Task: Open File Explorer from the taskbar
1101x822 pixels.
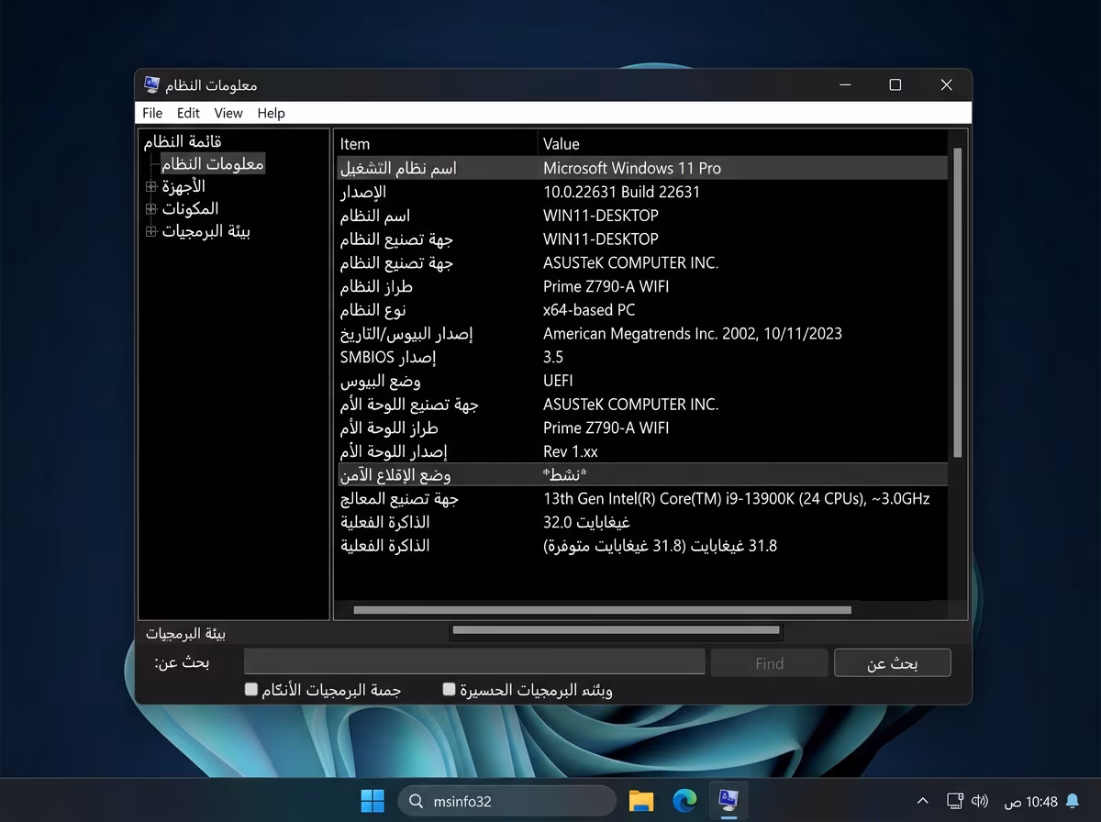Action: tap(640, 801)
